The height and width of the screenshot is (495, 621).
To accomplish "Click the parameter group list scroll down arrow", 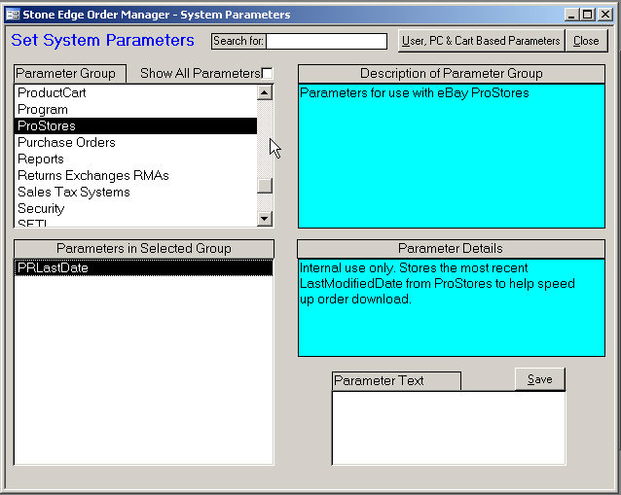I will click(x=265, y=218).
